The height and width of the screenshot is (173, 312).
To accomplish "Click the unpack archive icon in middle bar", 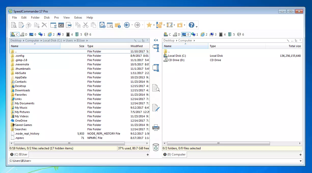I will [156, 68].
